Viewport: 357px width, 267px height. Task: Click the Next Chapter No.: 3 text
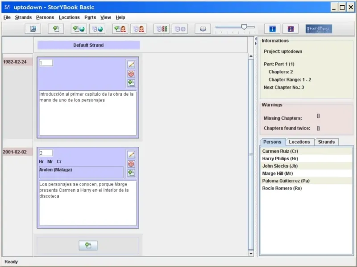(284, 87)
